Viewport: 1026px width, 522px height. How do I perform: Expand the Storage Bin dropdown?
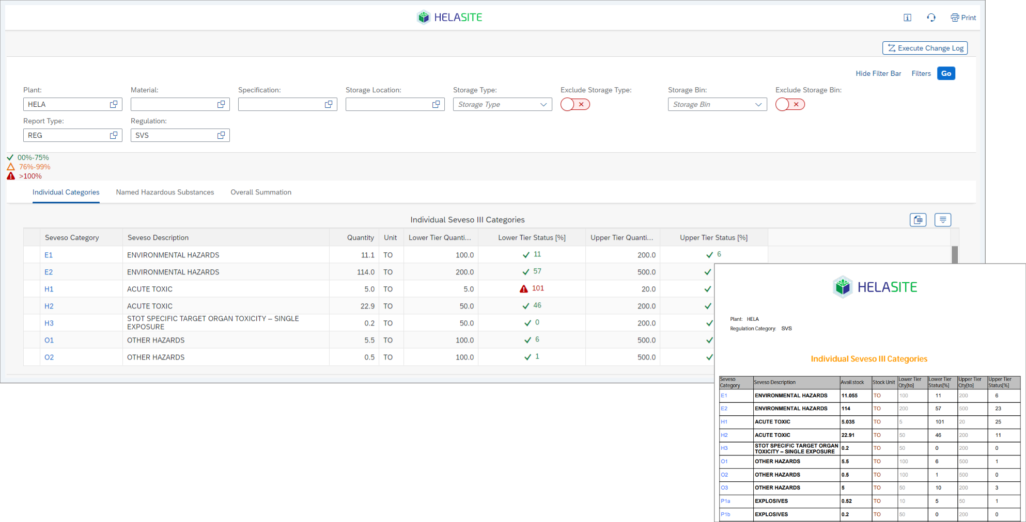pyautogui.click(x=758, y=104)
